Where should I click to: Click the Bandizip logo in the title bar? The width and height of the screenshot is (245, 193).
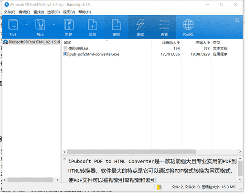(x=7, y=5)
